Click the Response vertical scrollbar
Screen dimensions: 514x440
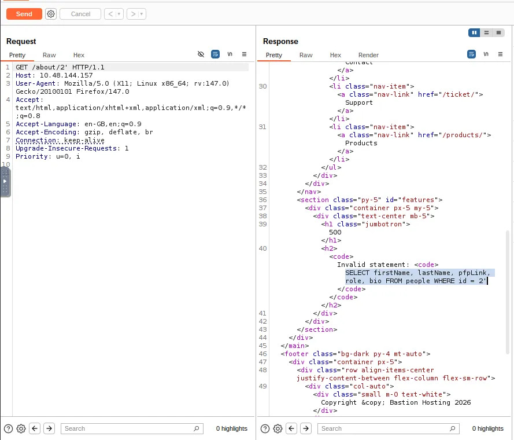[x=508, y=292]
